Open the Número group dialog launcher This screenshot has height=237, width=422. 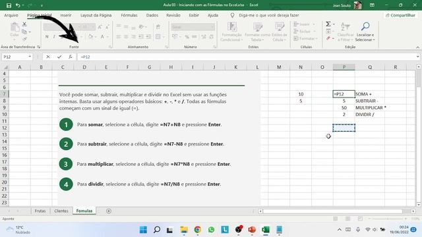[x=215, y=47]
